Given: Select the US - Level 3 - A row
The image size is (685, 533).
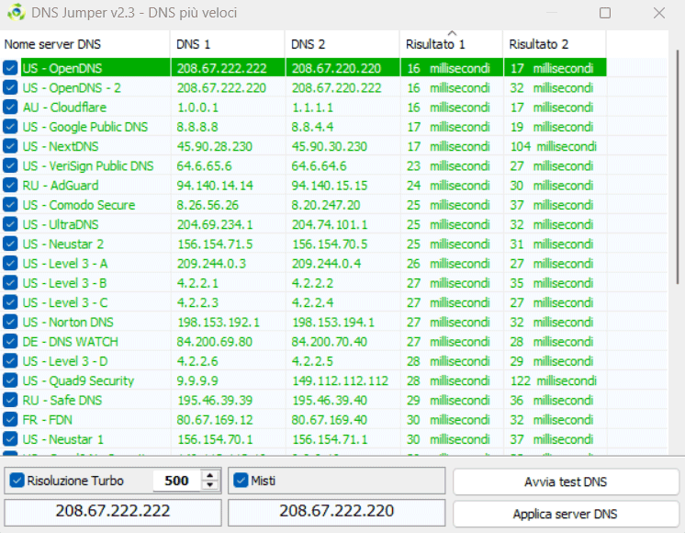Looking at the screenshot, I should [x=65, y=263].
